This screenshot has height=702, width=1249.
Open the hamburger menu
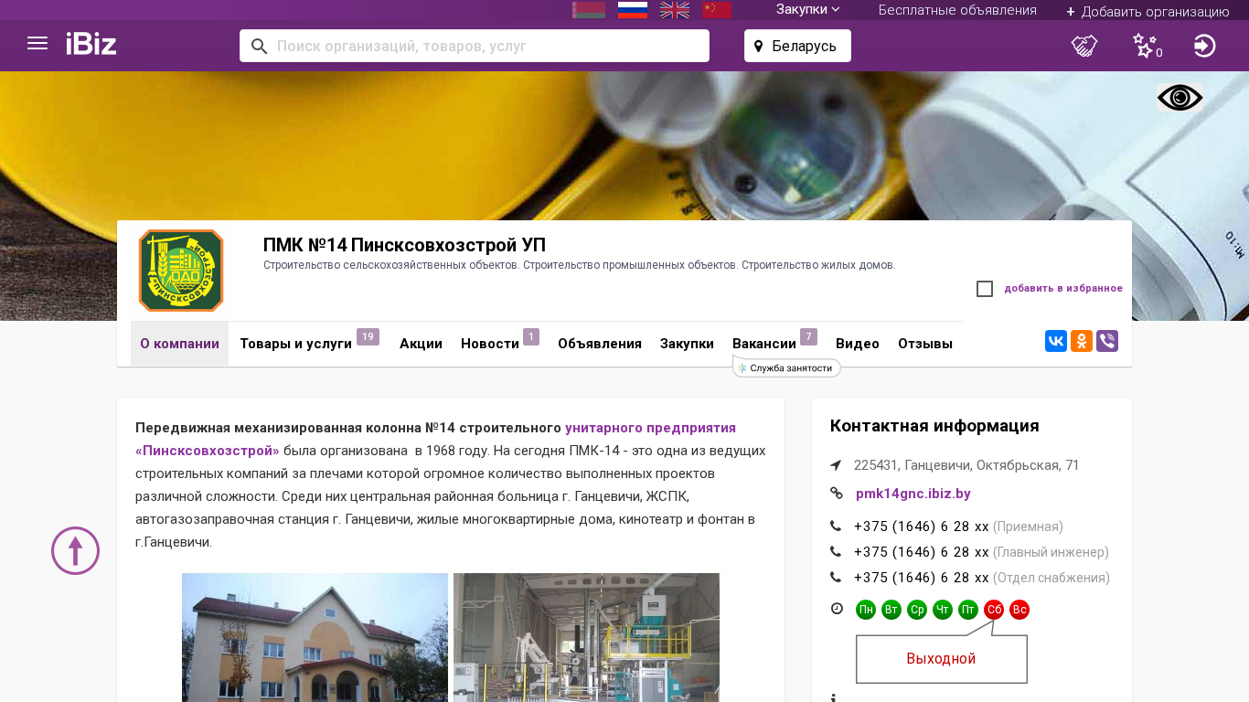37,44
